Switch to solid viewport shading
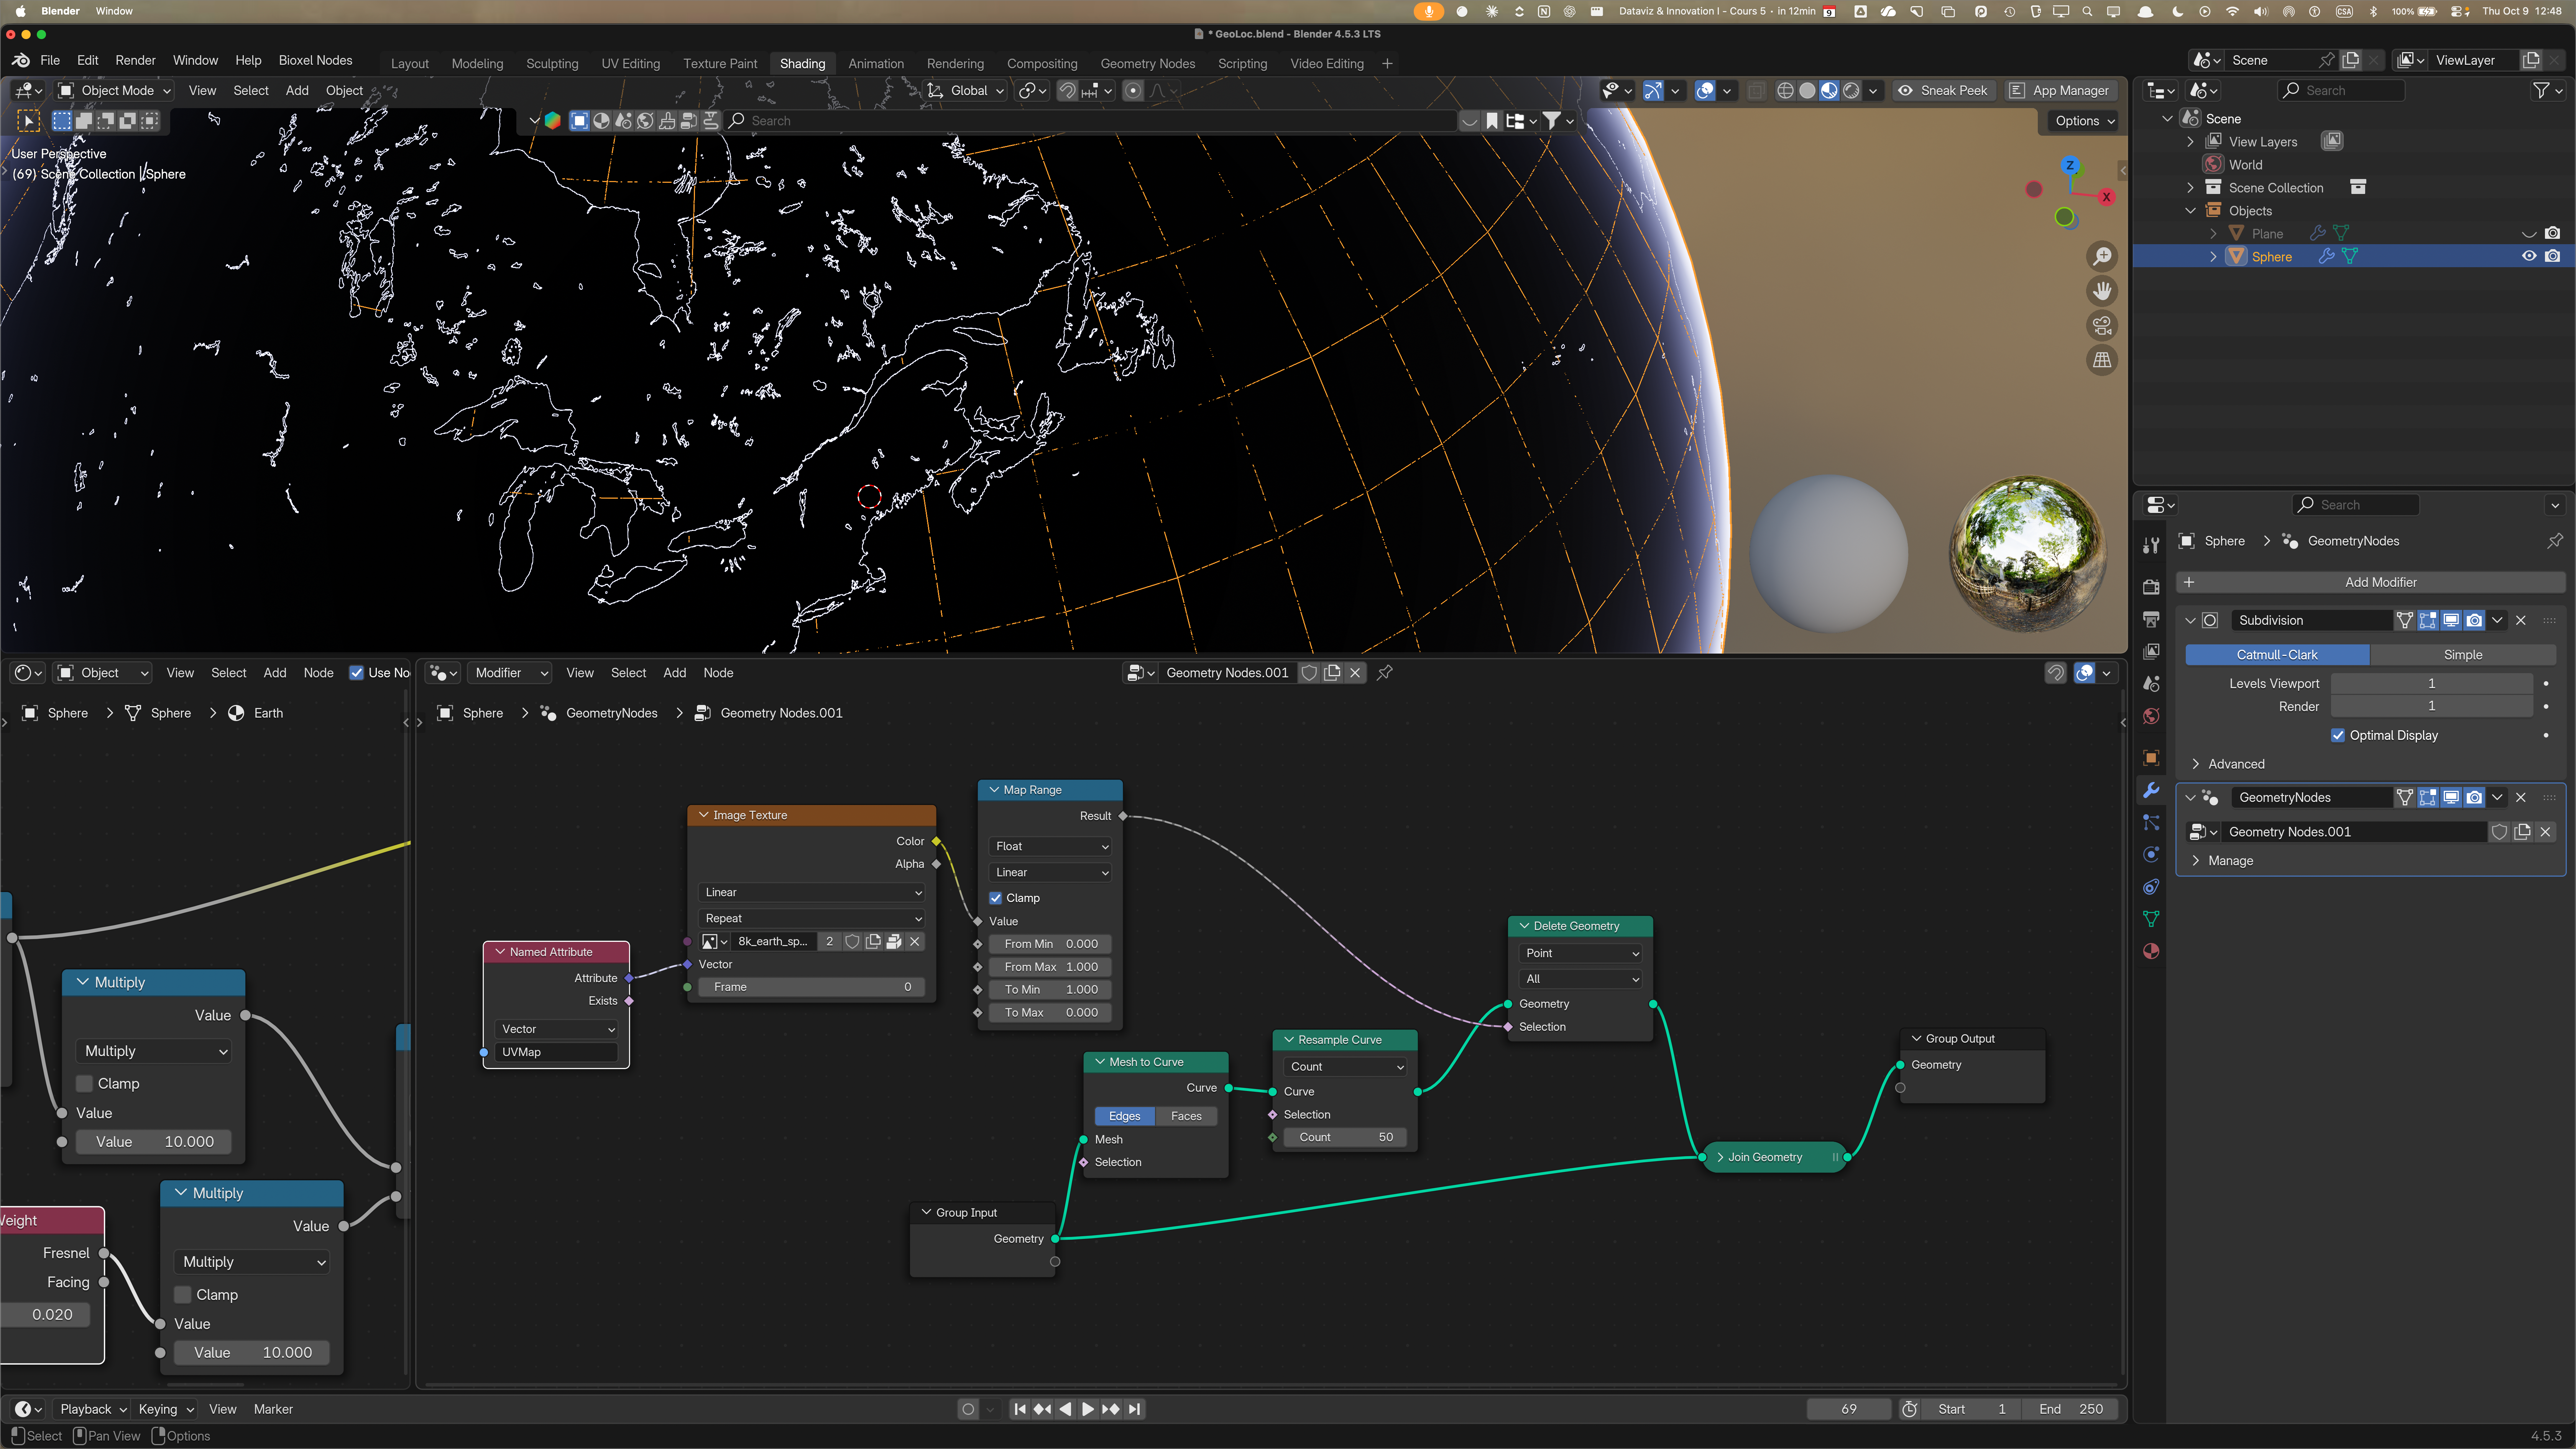Image resolution: width=2576 pixels, height=1449 pixels. click(x=1807, y=91)
